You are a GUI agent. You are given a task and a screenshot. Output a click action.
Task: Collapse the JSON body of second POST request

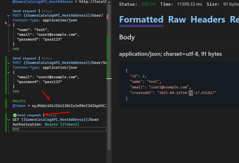coord(9,72)
